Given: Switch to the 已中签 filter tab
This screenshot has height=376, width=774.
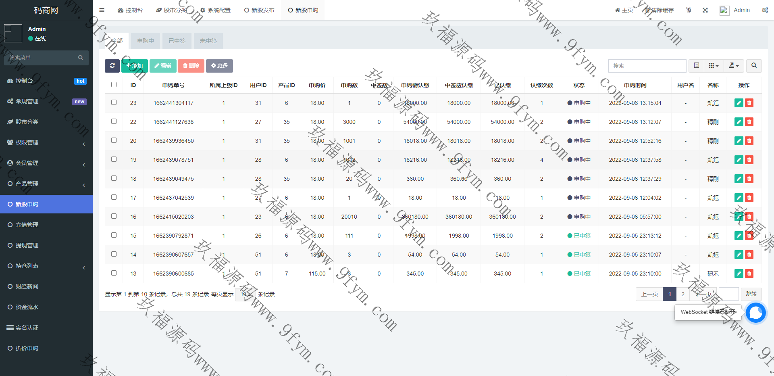Looking at the screenshot, I should (x=177, y=41).
